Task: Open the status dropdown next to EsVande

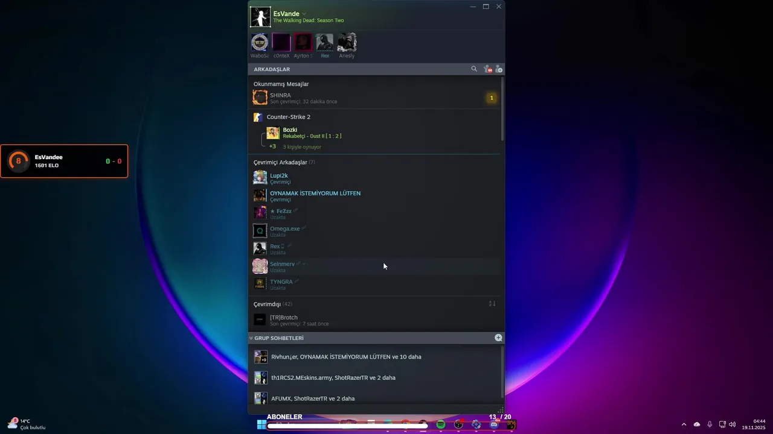Action: point(304,14)
